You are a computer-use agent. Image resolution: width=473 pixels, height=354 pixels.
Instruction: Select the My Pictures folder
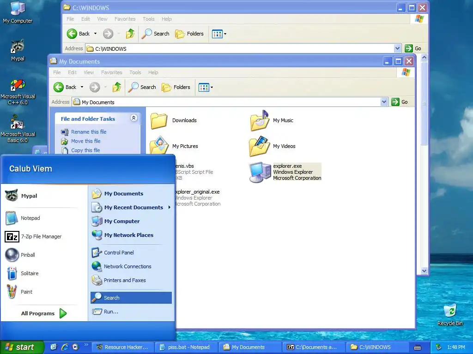pyautogui.click(x=174, y=146)
